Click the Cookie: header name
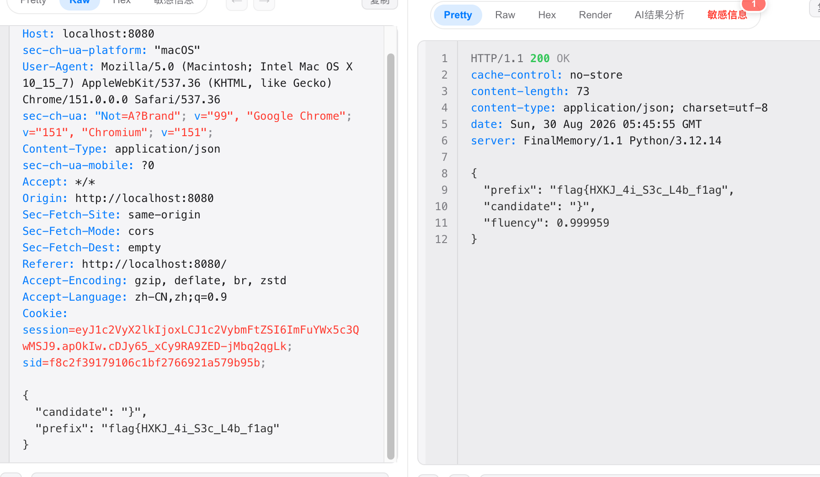This screenshot has height=477, width=820. click(45, 313)
